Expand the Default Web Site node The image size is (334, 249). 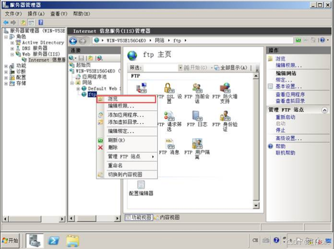pos(78,89)
